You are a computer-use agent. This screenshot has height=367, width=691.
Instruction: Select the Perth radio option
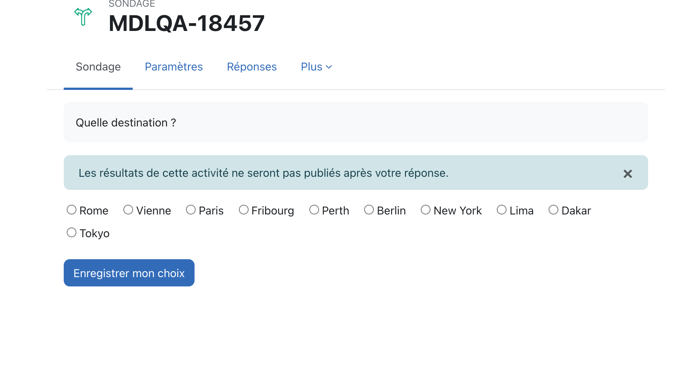(x=314, y=210)
